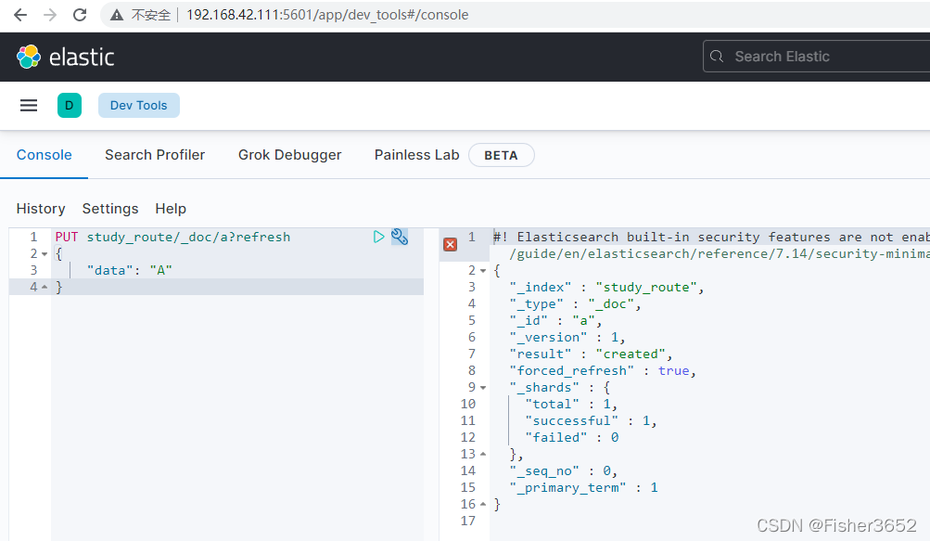Screen dimensions: 930x541
Task: Open the History menu
Action: pos(41,209)
